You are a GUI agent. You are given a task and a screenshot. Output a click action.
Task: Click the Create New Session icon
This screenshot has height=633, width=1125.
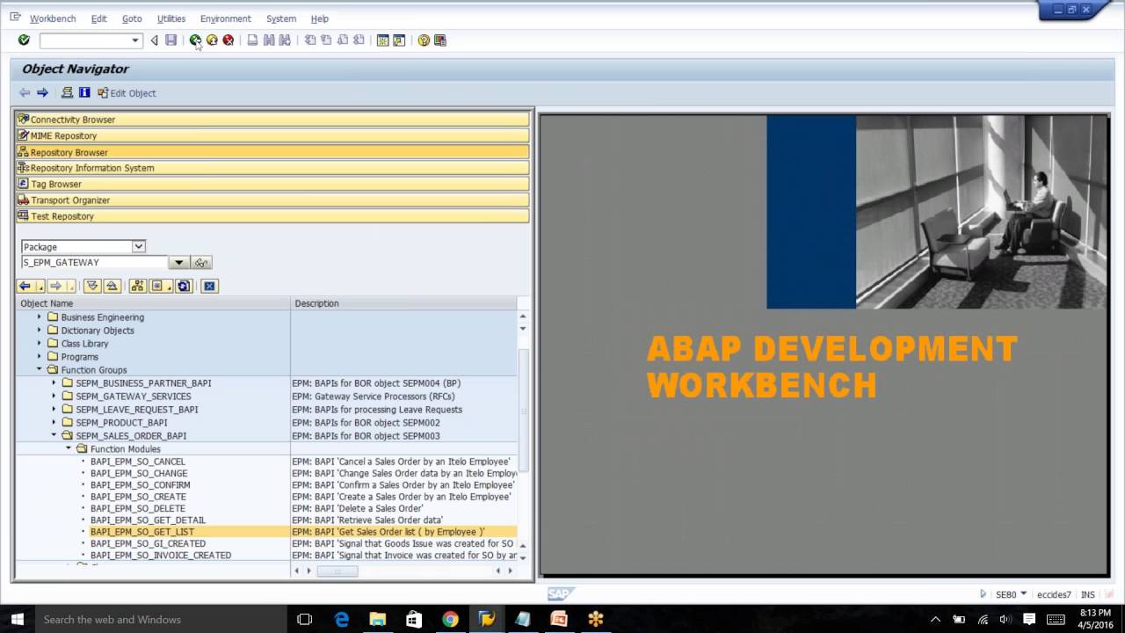pos(382,40)
